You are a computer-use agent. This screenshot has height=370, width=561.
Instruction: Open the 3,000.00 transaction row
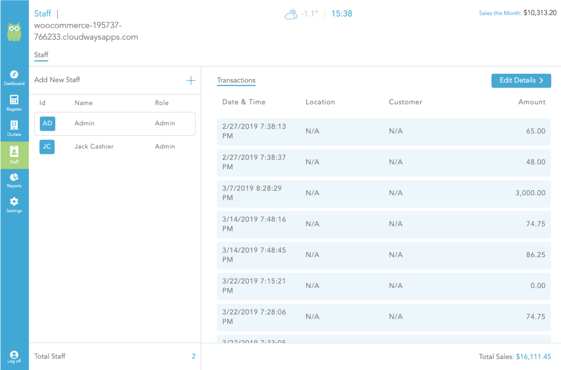coord(384,193)
